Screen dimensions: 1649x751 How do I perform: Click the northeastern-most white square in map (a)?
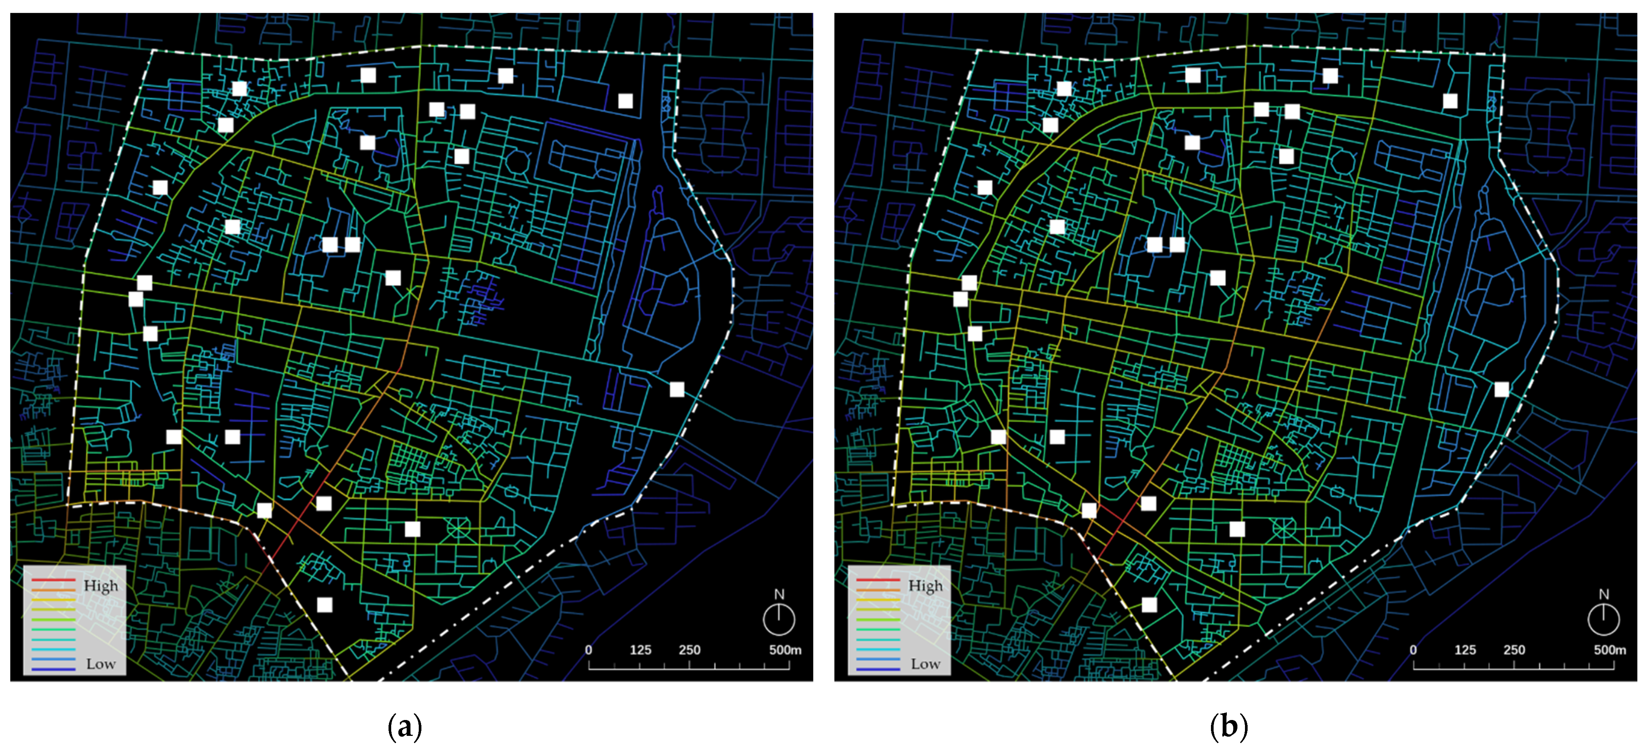[626, 101]
